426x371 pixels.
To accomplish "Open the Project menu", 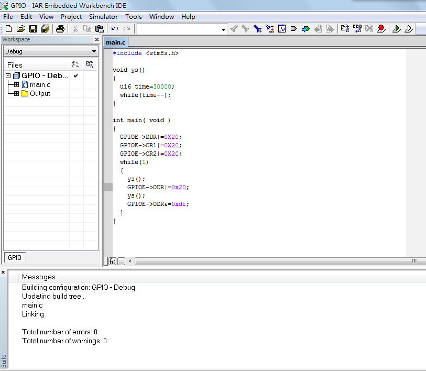I will [71, 17].
